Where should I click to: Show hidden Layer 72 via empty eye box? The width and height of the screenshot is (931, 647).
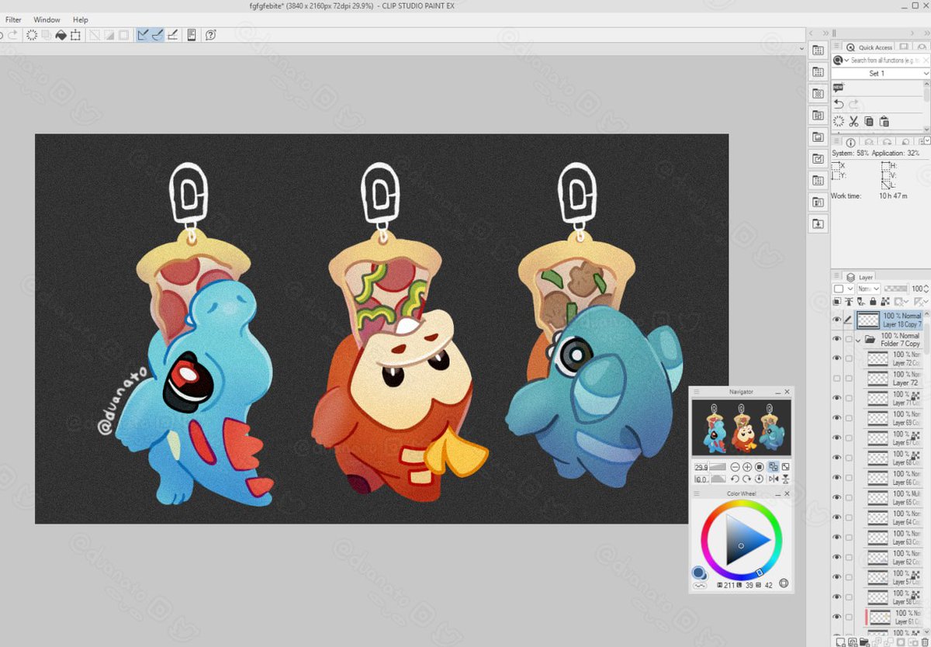[x=837, y=379]
